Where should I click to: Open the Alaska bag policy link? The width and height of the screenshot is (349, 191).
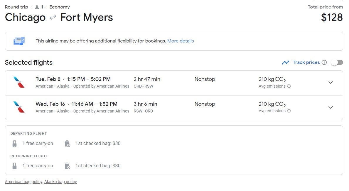click(x=60, y=182)
